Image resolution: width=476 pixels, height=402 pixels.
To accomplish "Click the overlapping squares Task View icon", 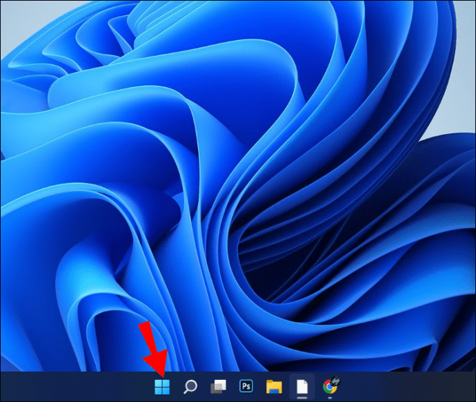I will click(219, 386).
